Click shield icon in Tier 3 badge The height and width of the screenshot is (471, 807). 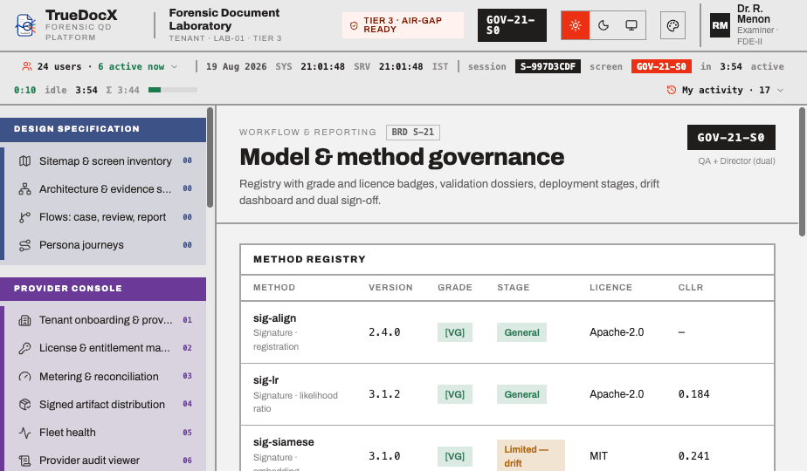pyautogui.click(x=354, y=25)
